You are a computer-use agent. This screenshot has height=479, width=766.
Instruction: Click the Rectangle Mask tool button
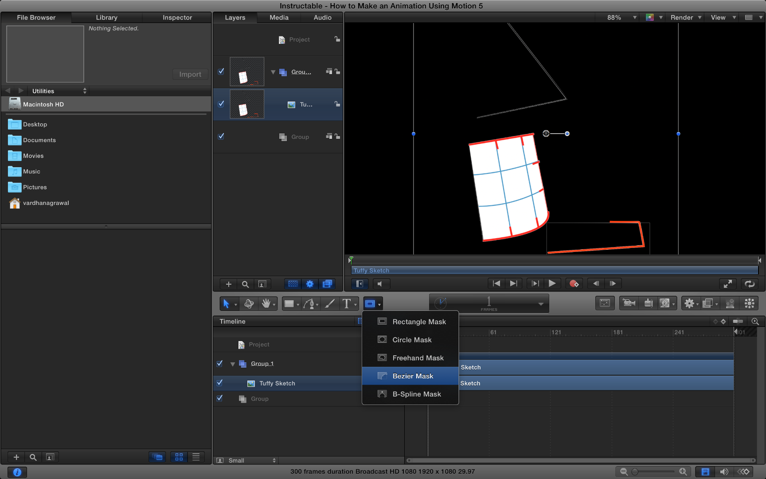pos(370,304)
